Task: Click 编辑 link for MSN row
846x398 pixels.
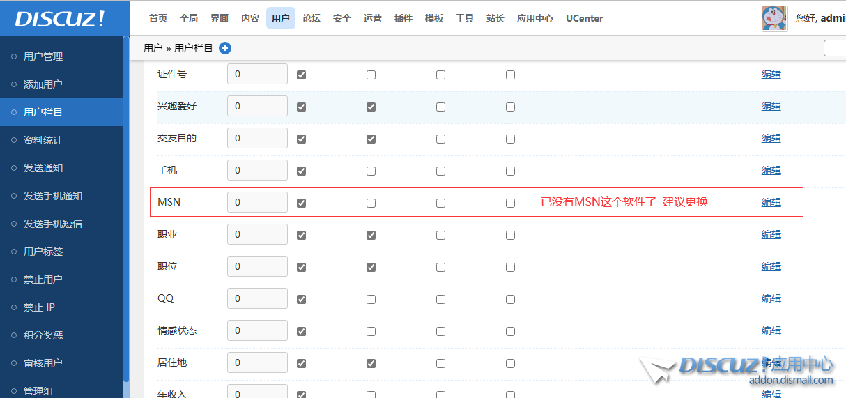Action: pos(771,202)
